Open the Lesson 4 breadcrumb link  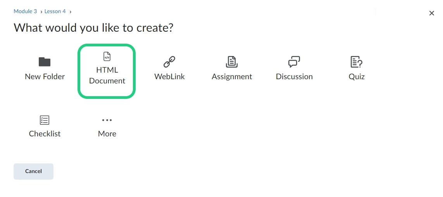pyautogui.click(x=55, y=11)
